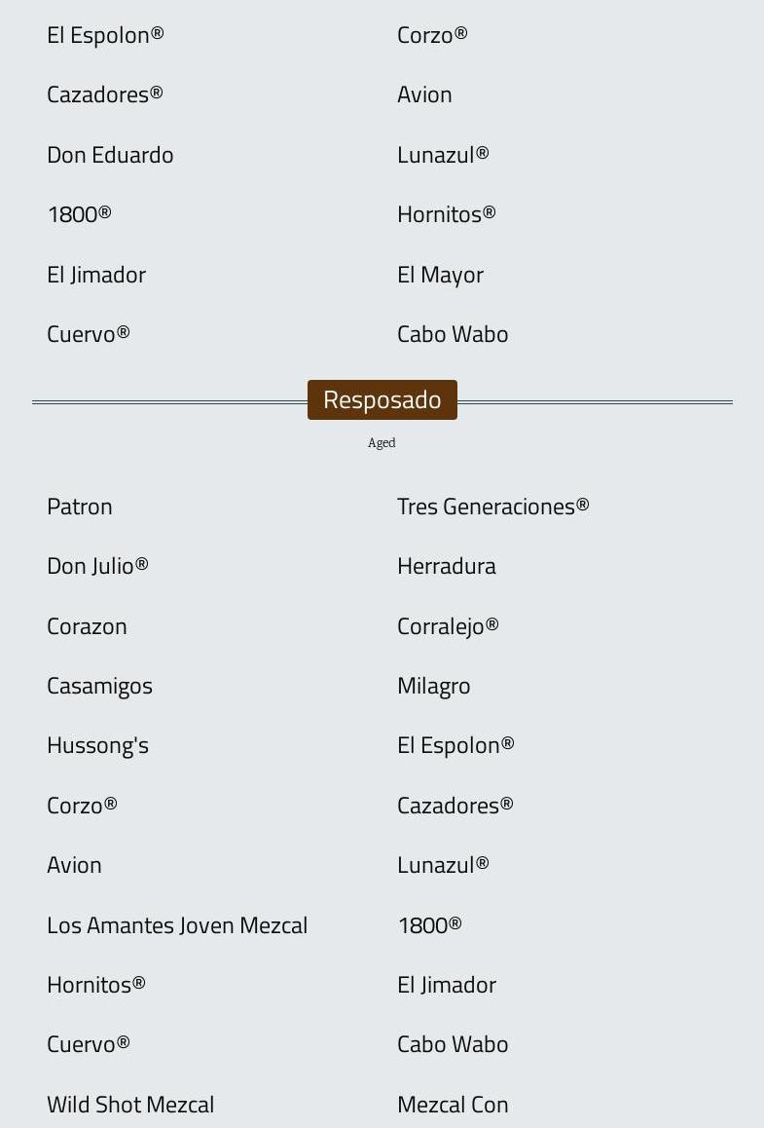Select Hussong's tequila
This screenshot has width=764, height=1128.
pos(97,745)
